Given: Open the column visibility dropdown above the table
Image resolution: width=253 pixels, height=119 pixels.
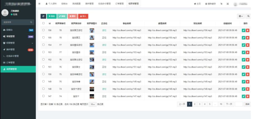Looking at the screenshot, I should point(240,16).
